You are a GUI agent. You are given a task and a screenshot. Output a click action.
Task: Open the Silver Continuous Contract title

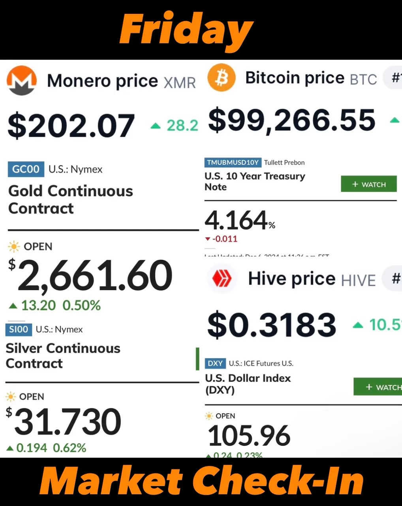pos(63,356)
